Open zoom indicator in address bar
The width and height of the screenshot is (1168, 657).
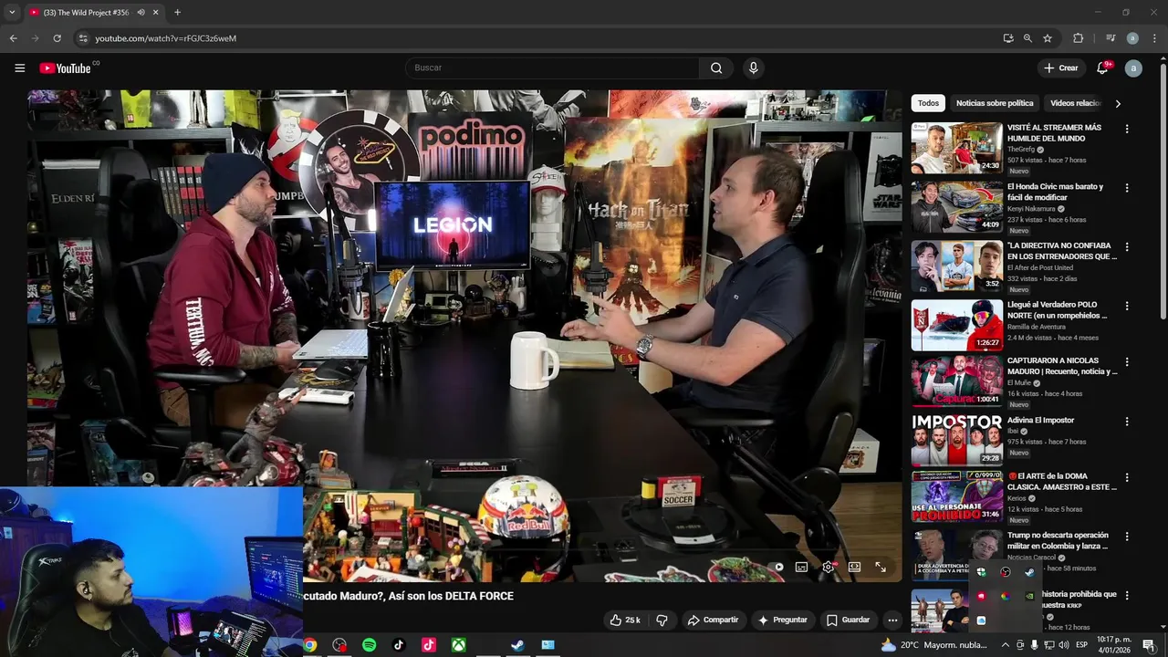point(1027,38)
